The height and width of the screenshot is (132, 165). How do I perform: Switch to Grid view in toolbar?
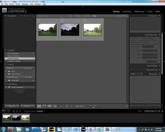click(39, 106)
